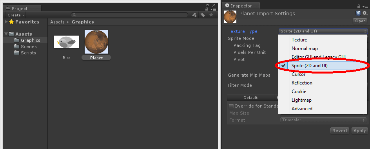370x149 pixels.
Task: Click the Planet asset name label
Action: click(x=96, y=57)
